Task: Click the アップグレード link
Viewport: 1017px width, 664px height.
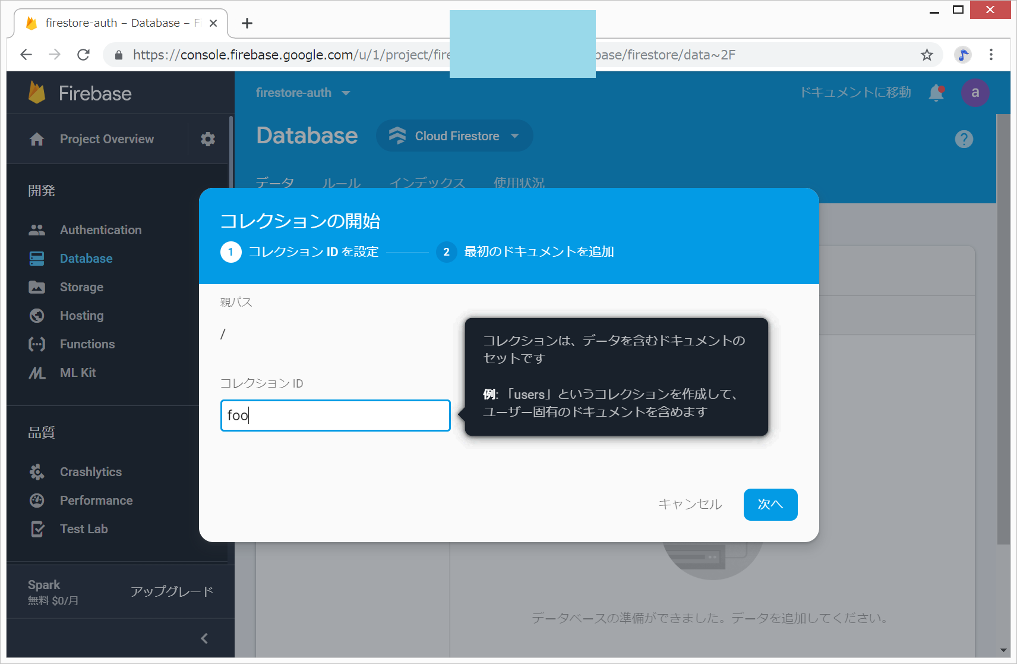Action: tap(172, 591)
